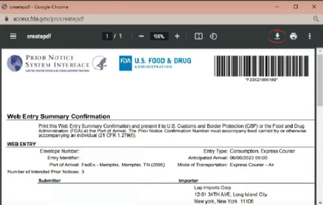Click 'New york, New York 11106' line

pos(224,201)
